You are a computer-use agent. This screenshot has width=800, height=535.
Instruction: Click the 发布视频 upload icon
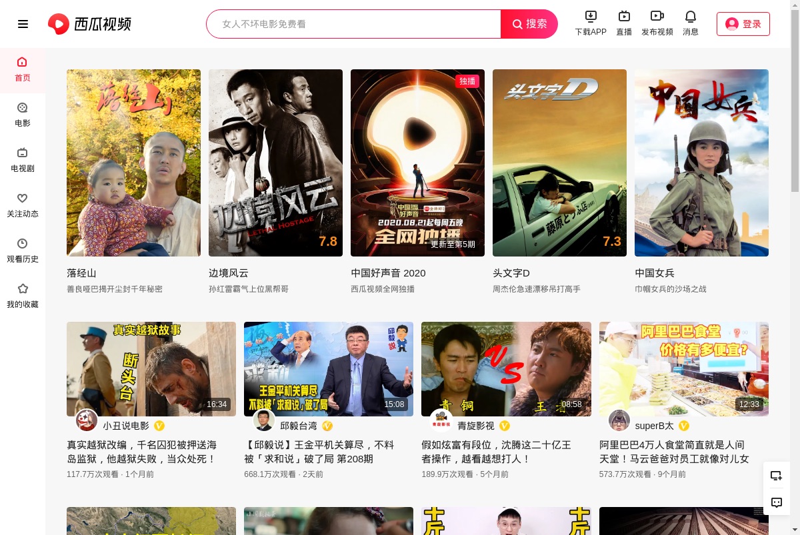tap(657, 16)
